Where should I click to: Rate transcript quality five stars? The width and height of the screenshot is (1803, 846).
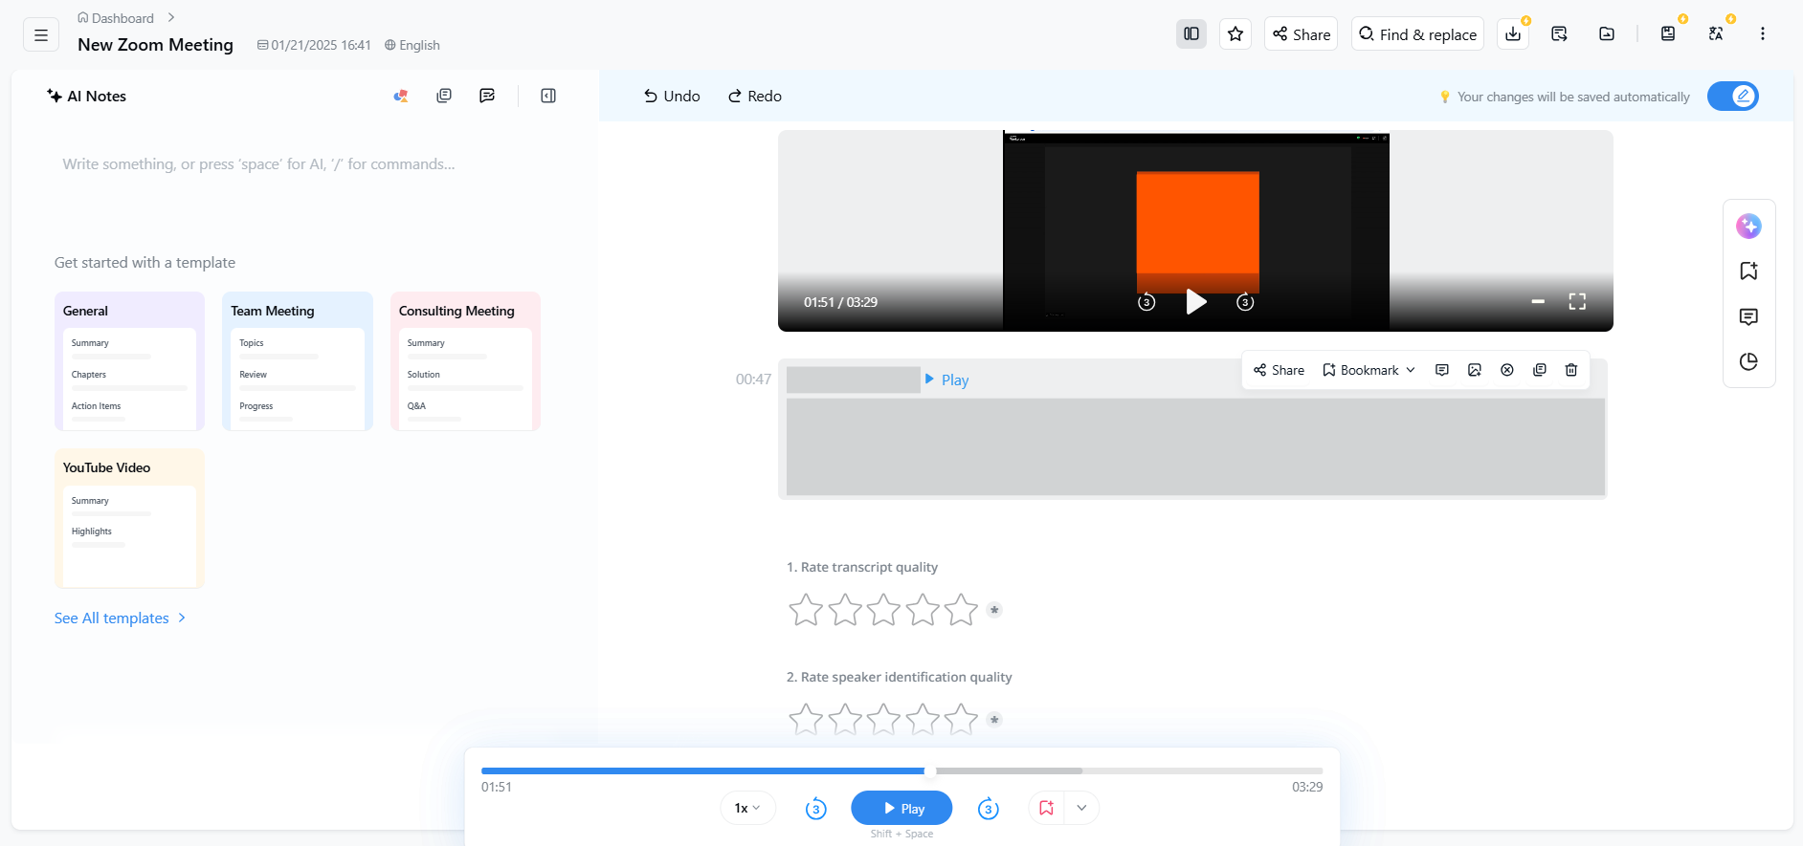961,610
